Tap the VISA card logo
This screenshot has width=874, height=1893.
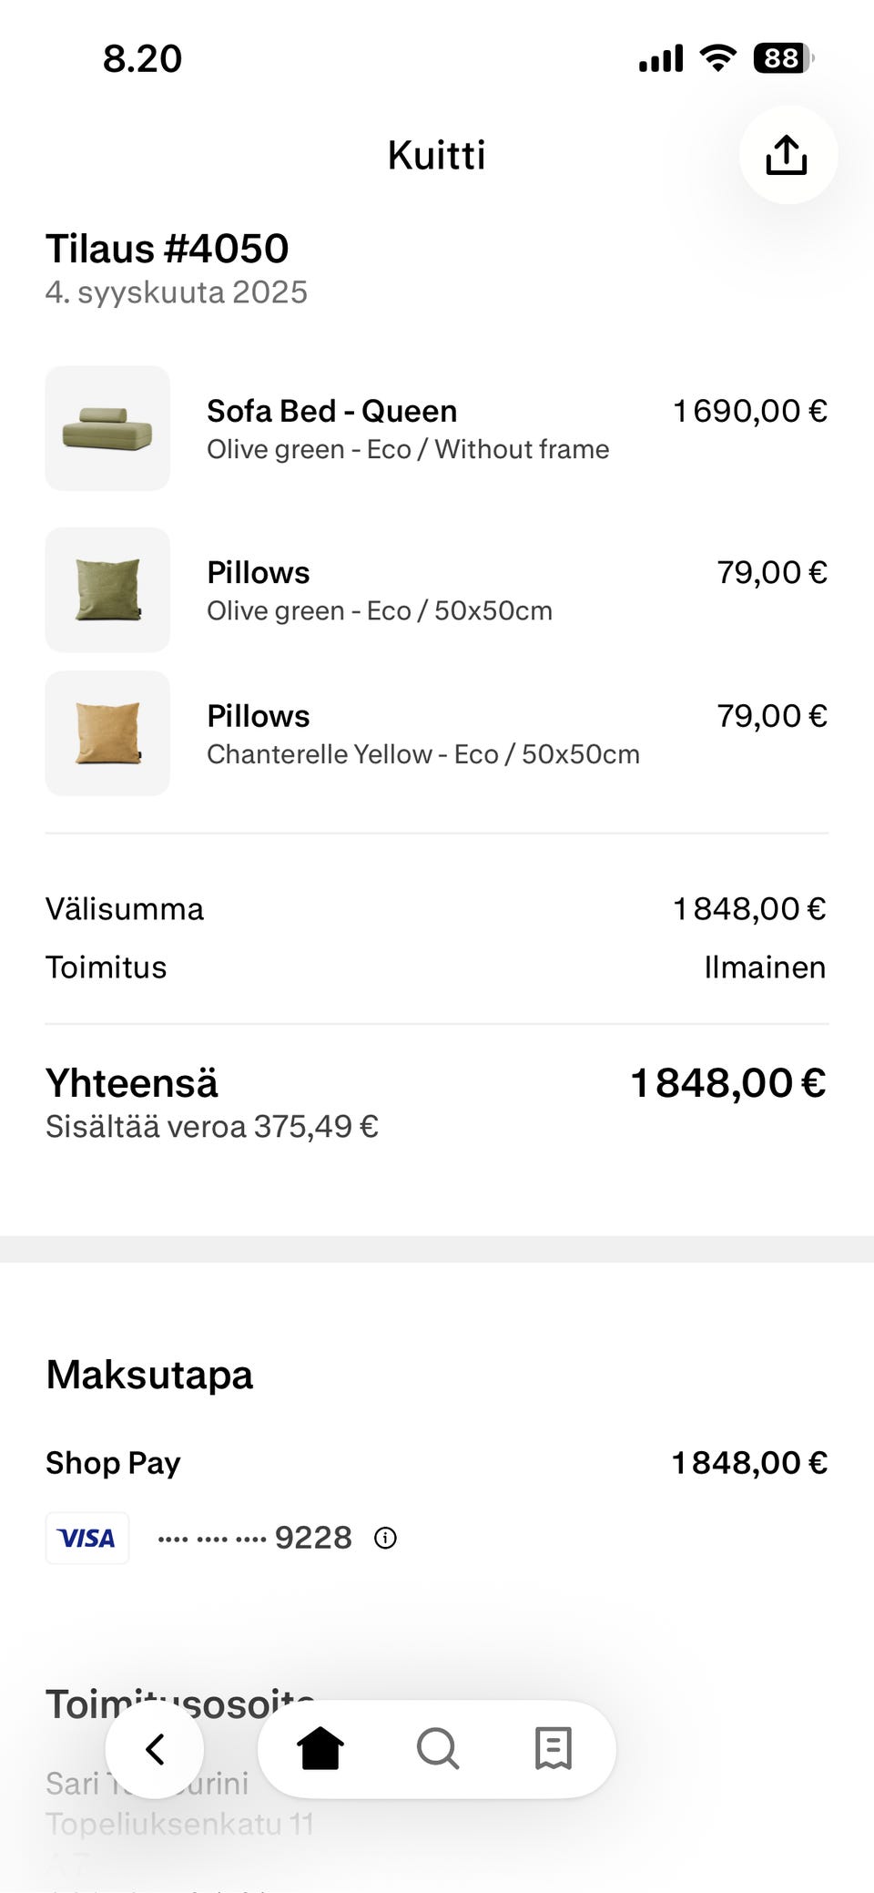click(87, 1538)
